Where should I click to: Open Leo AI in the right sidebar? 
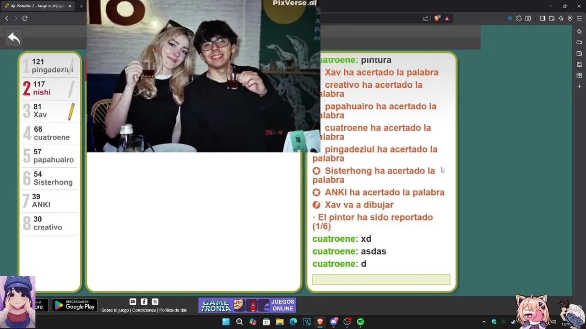[579, 32]
